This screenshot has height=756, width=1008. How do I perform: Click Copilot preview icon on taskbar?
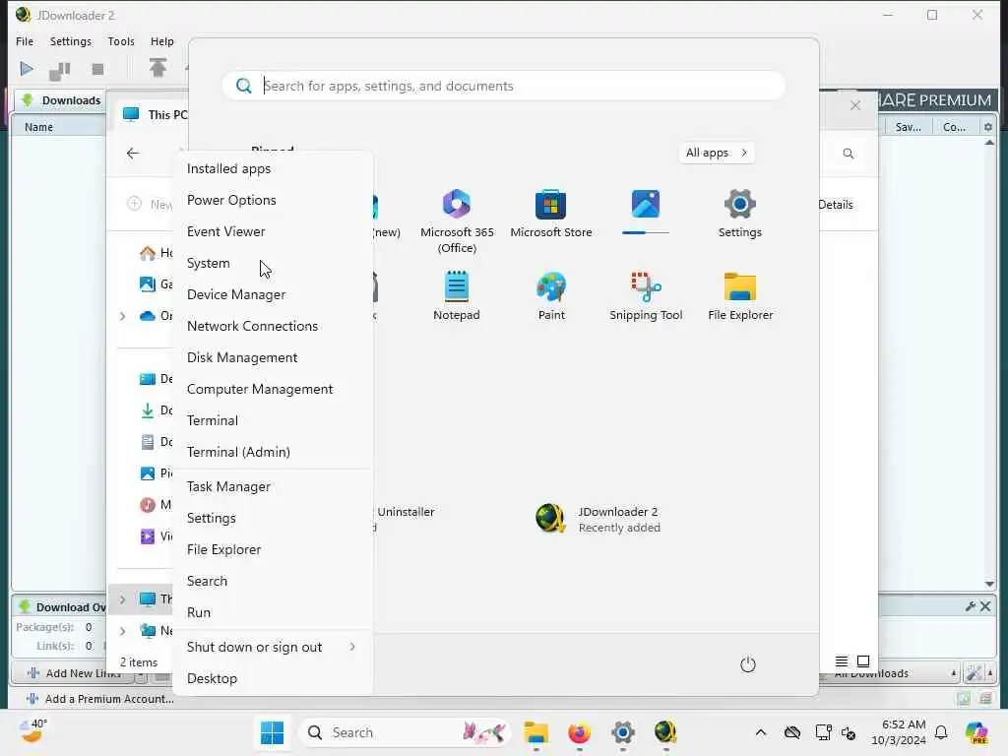976,732
